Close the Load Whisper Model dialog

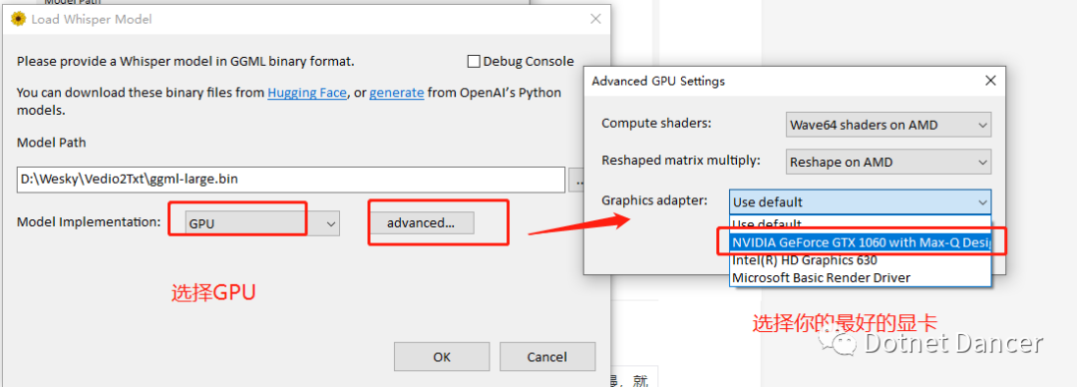[593, 20]
